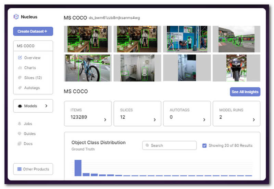Image resolution: width=274 pixels, height=189 pixels.
Task: Toggle the Showing 20 of 80 Results checkbox
Action: point(204,146)
